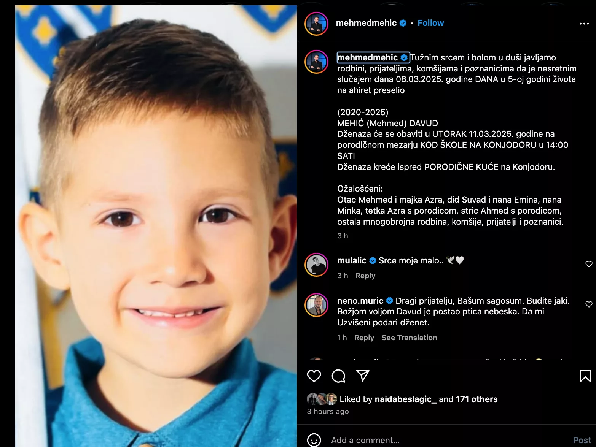Image resolution: width=596 pixels, height=447 pixels.
Task: Open the mehmedmehic username in the caption
Action: tap(367, 57)
